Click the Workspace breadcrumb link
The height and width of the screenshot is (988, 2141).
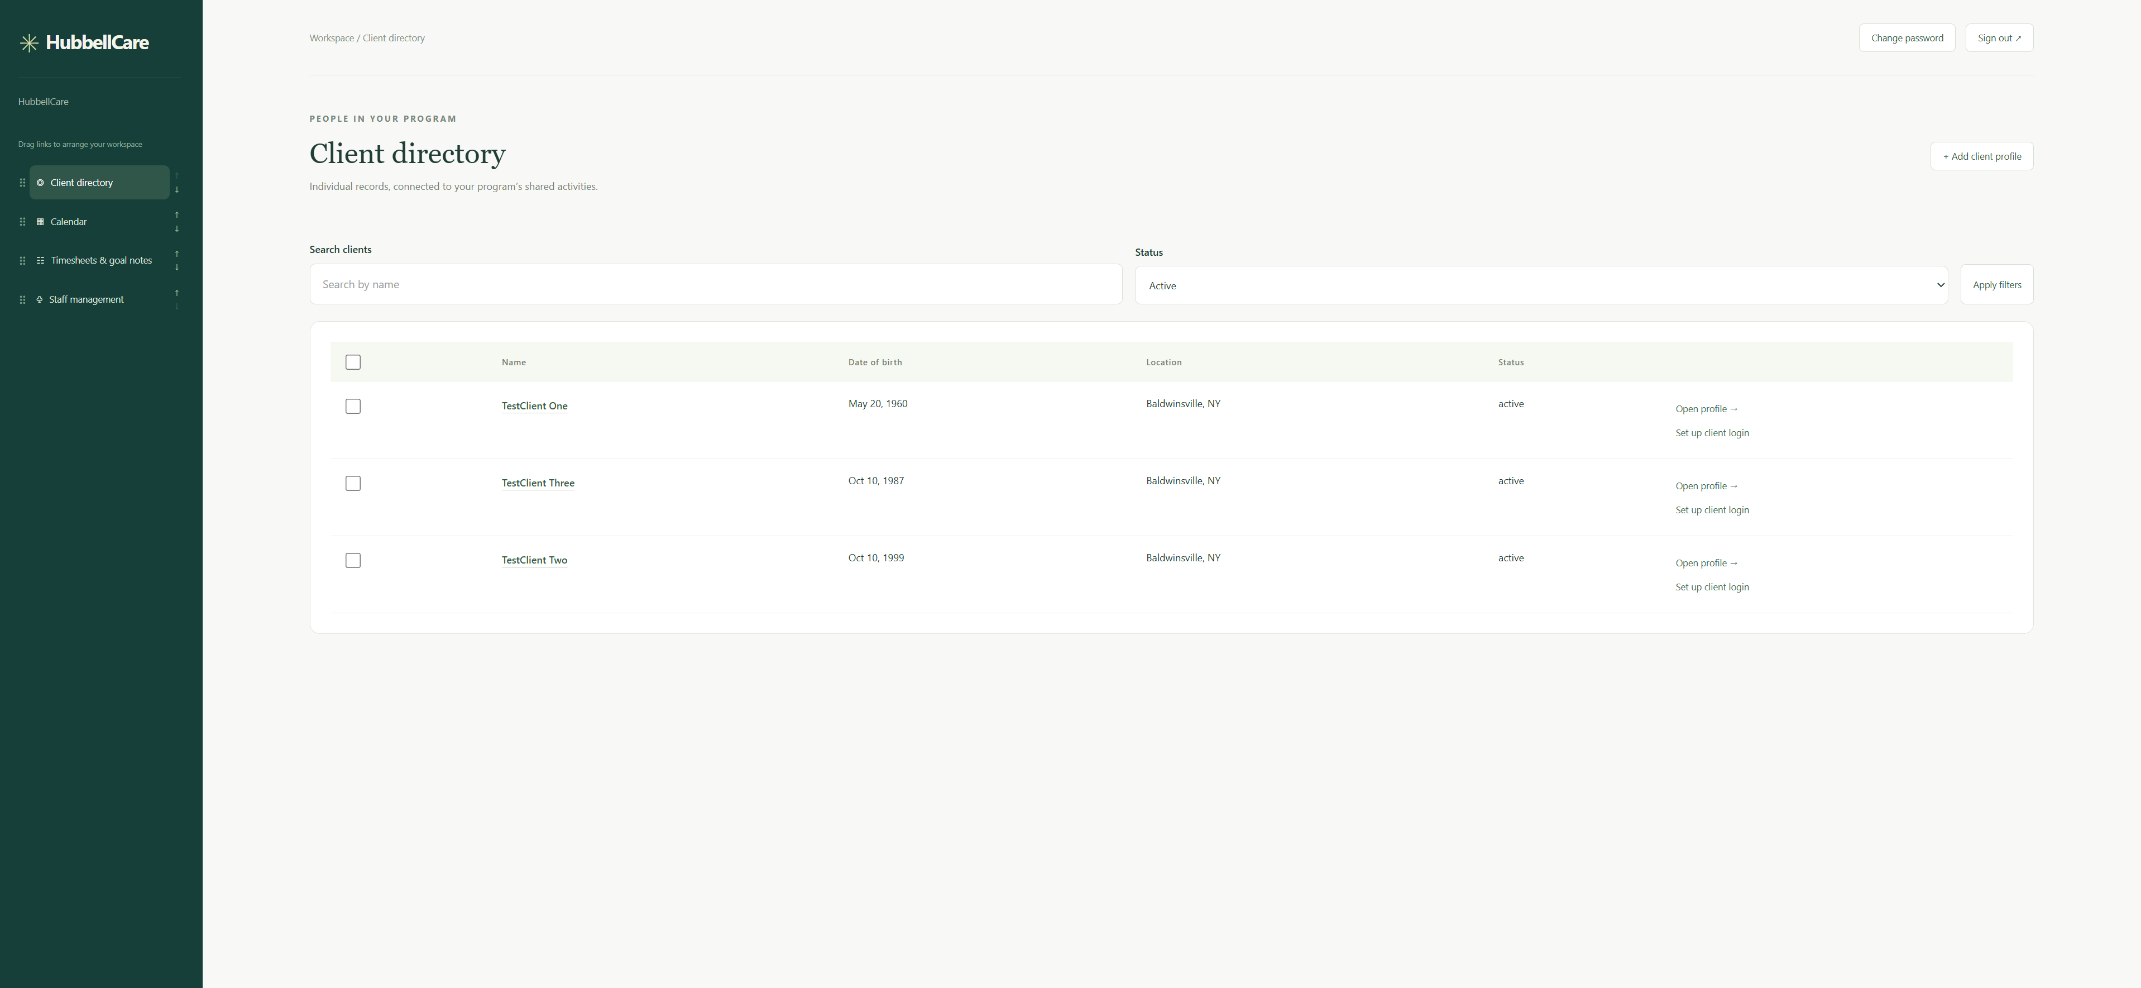332,38
